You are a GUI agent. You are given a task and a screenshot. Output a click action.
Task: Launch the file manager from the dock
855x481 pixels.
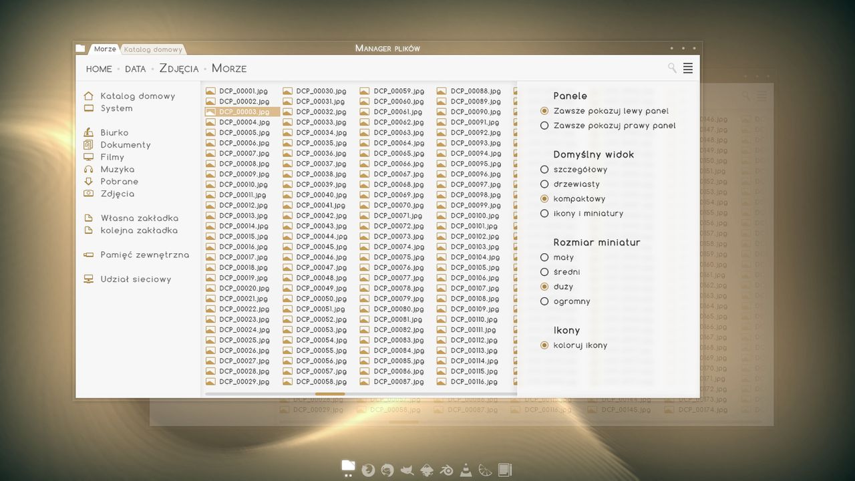348,467
